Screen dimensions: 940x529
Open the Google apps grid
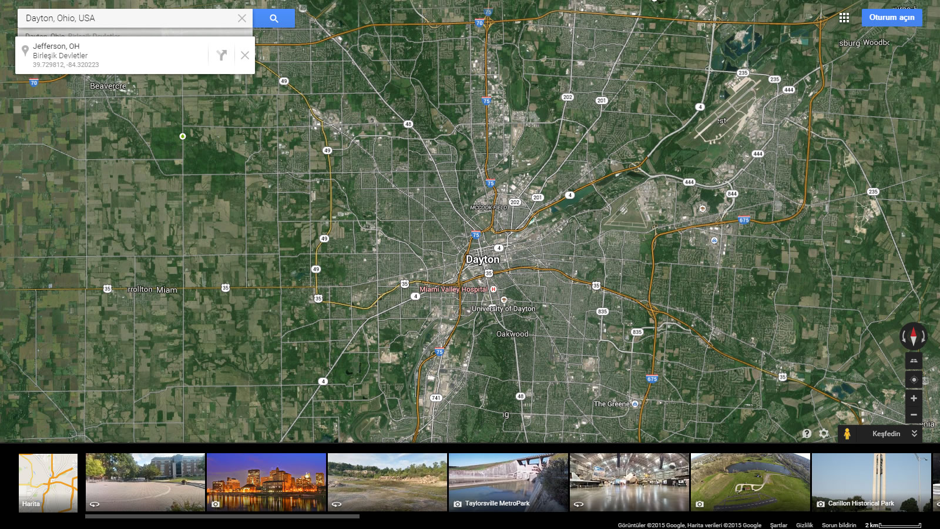844,18
